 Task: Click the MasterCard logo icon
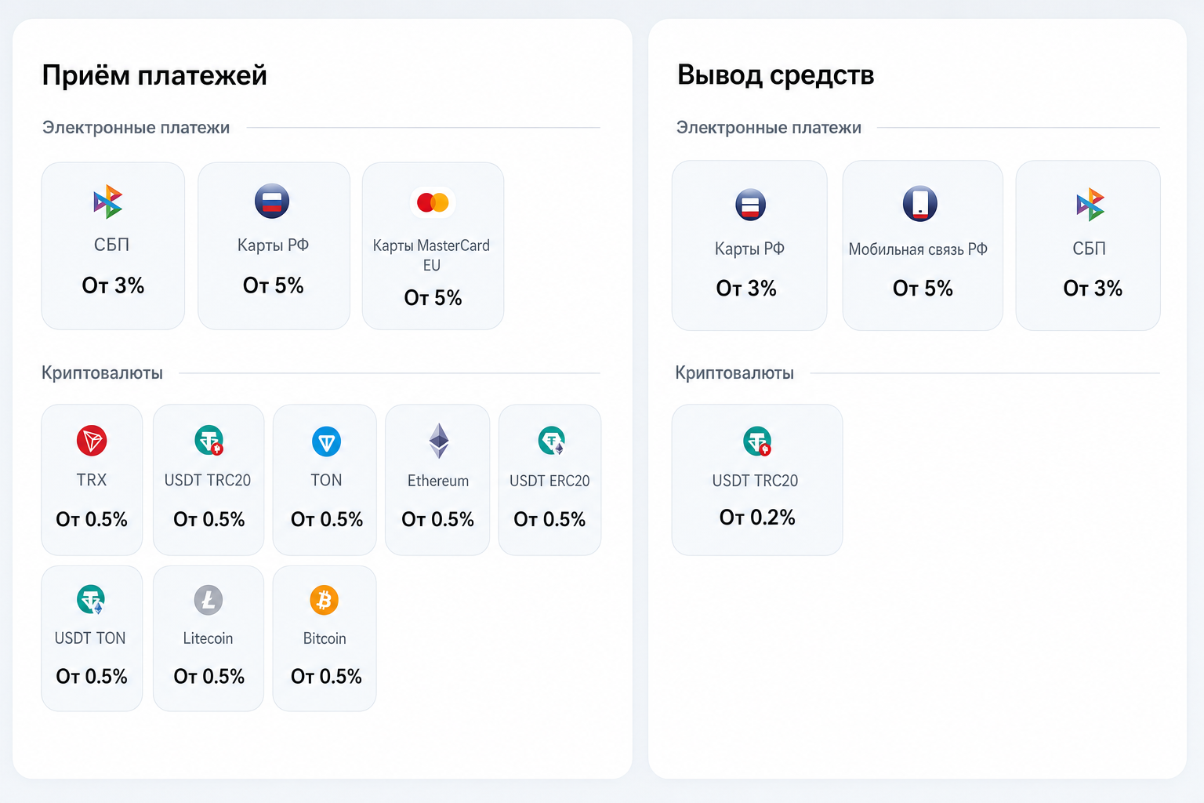pyautogui.click(x=433, y=202)
